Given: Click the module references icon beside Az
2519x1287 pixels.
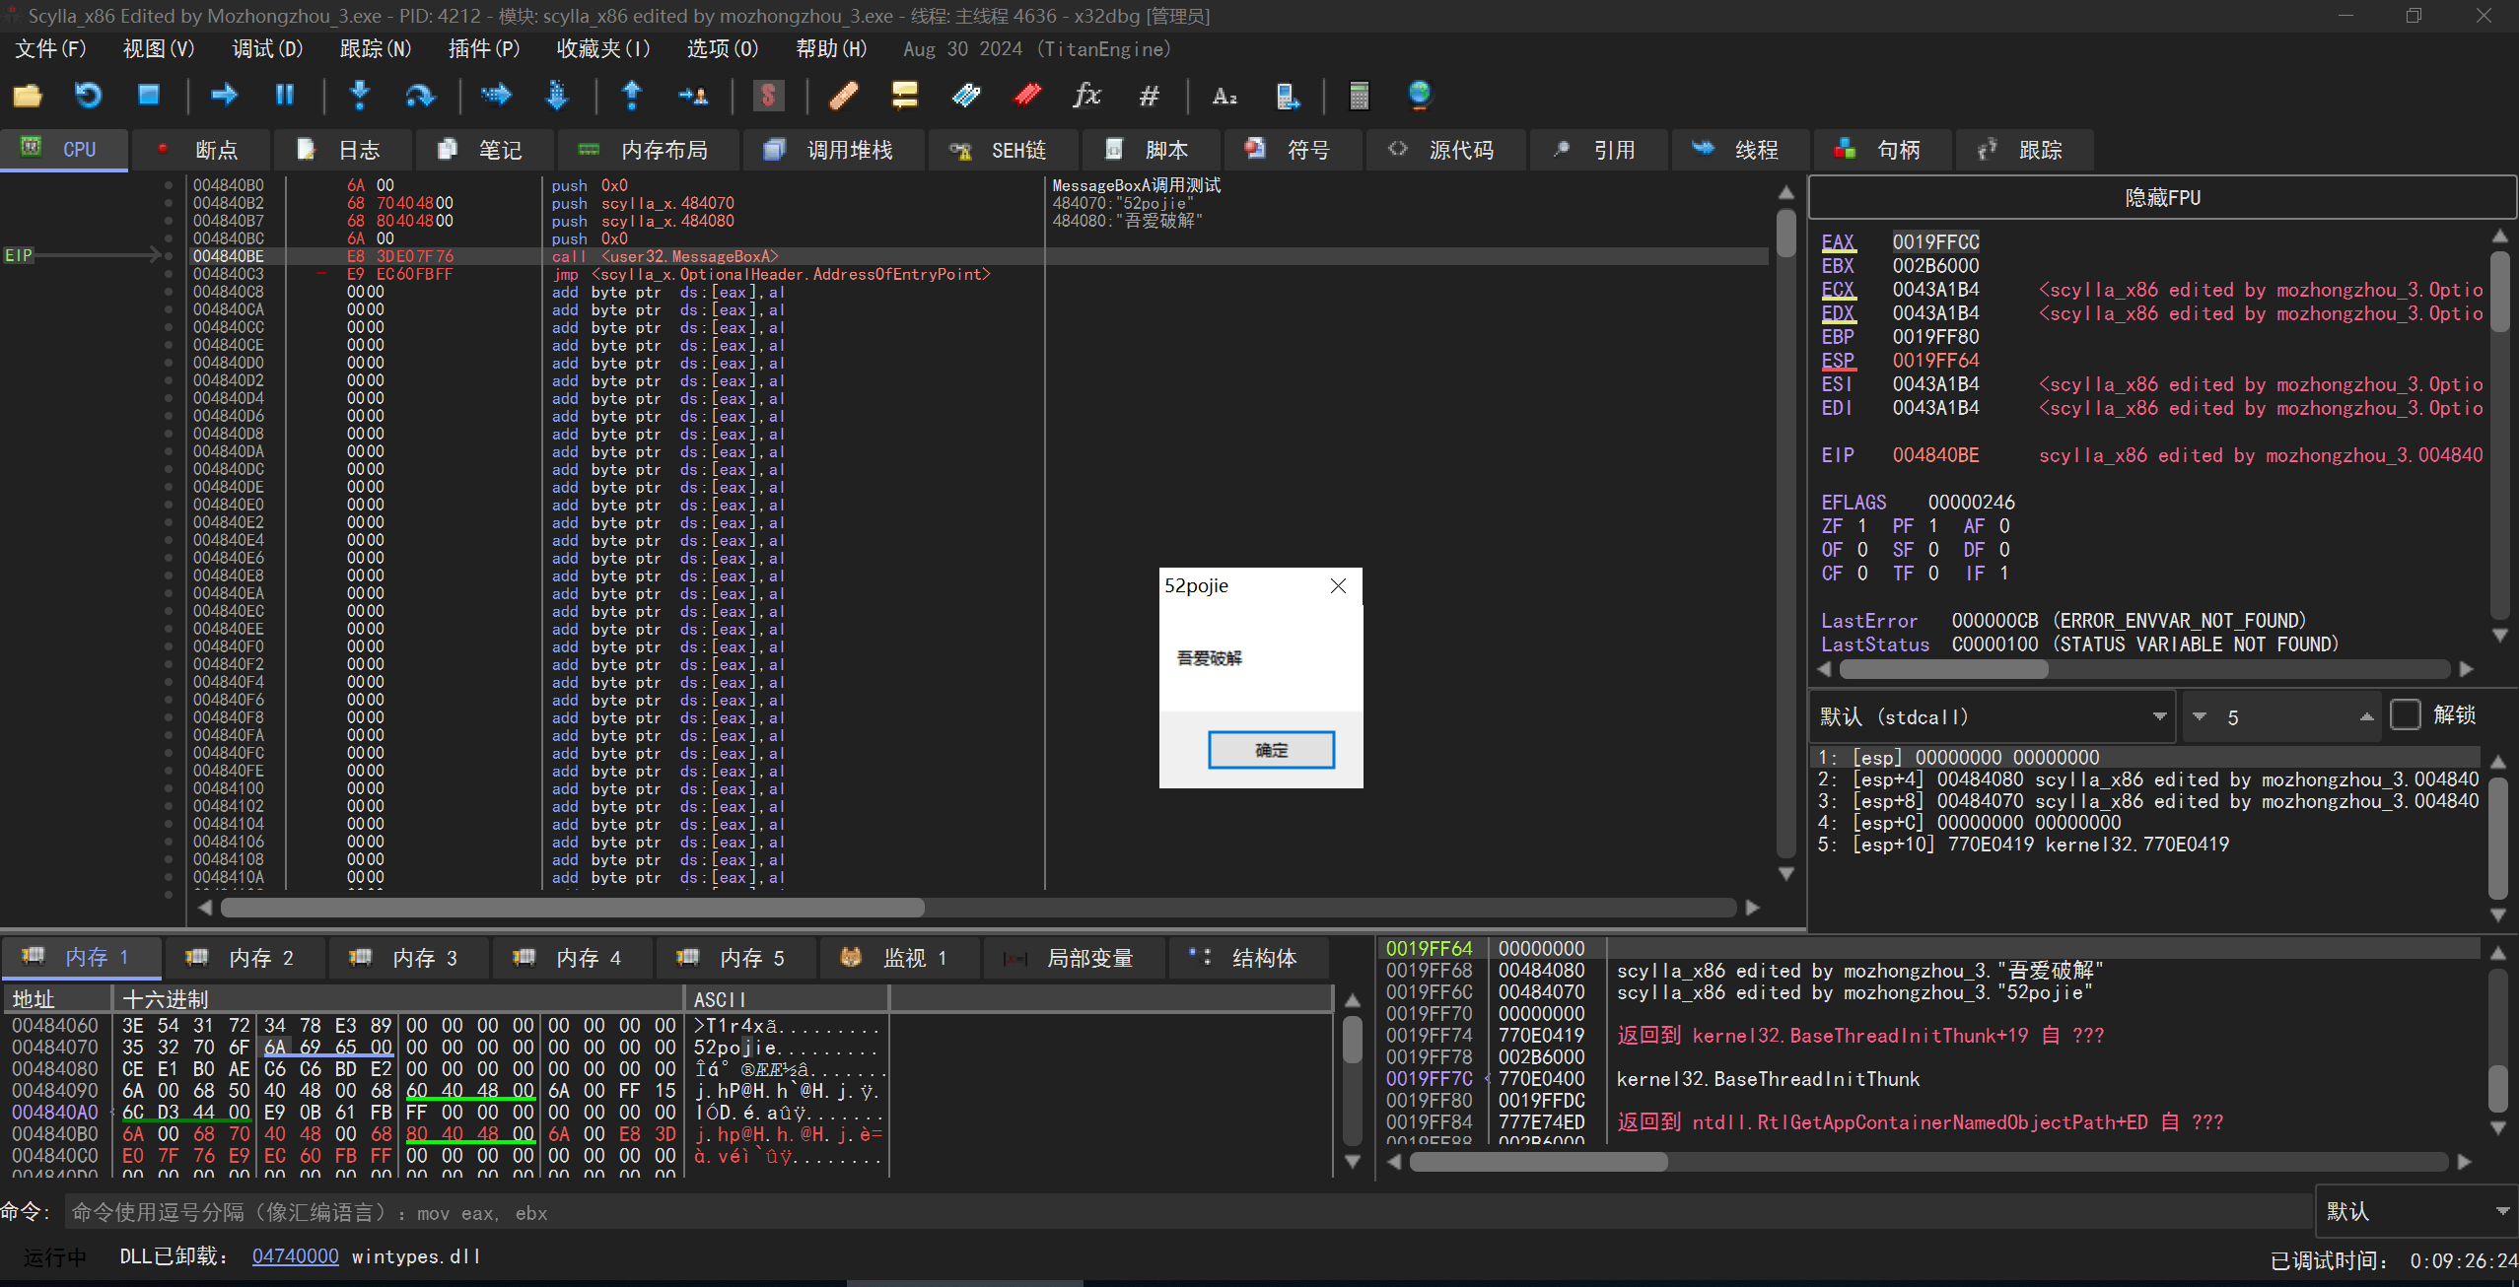Looking at the screenshot, I should coord(1287,96).
